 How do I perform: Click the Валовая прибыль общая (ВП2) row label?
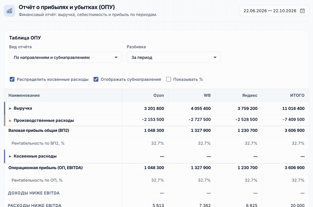pos(39,130)
